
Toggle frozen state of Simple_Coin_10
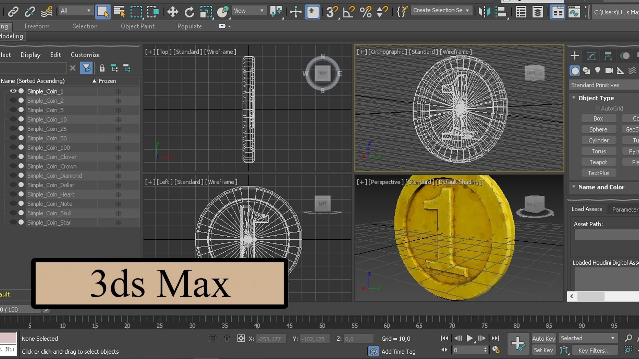tap(118, 119)
